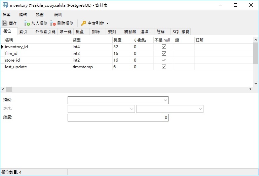Click the 維度 dimension input field
The width and height of the screenshot is (259, 176).
(118, 117)
